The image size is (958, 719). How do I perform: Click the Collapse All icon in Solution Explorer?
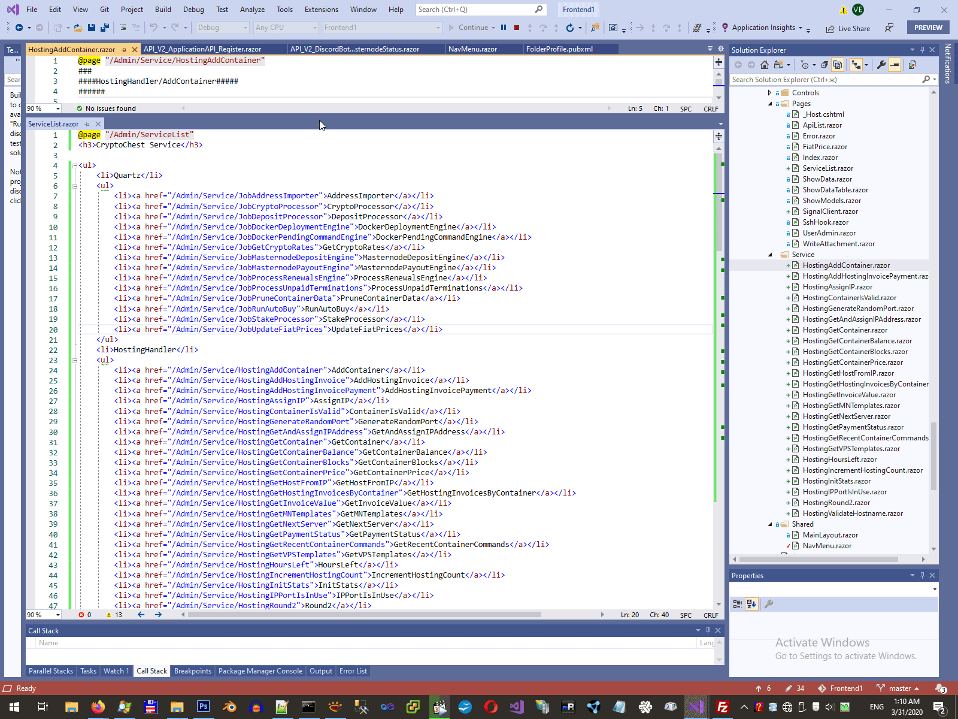click(824, 65)
